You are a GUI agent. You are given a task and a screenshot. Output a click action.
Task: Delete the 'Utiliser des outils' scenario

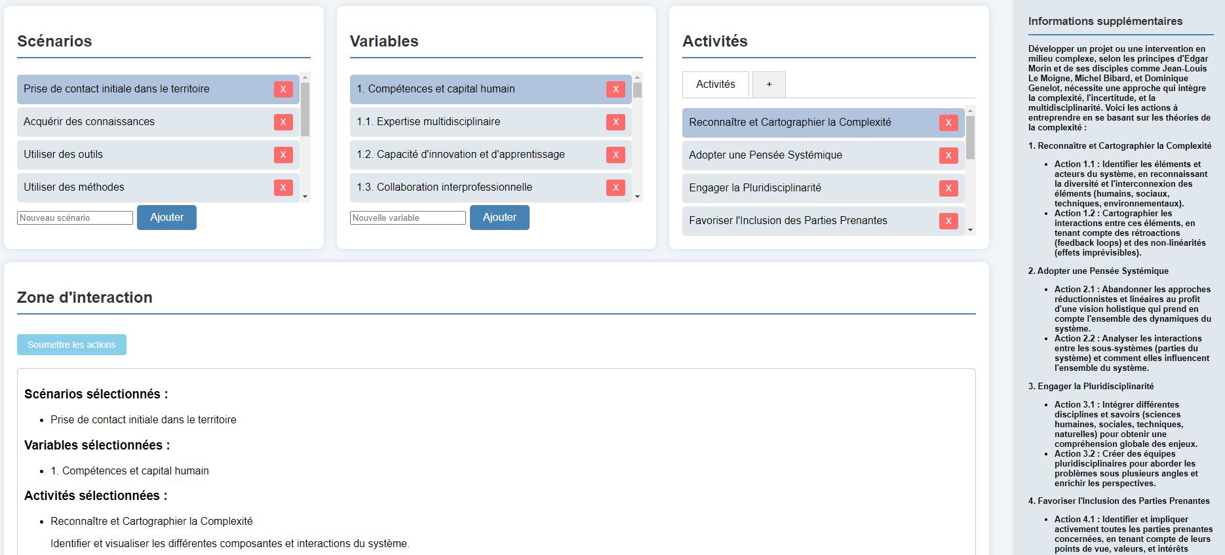(283, 155)
